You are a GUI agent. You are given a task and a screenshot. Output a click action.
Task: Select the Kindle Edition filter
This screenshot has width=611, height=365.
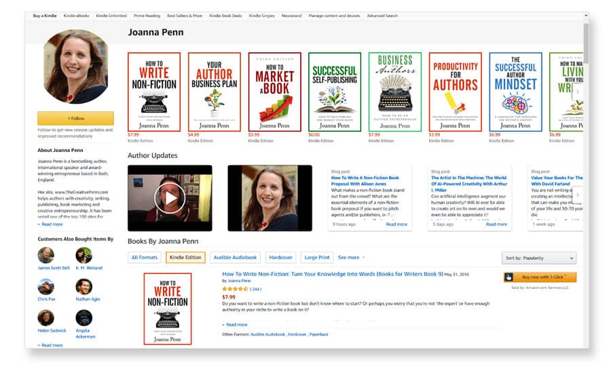[185, 258]
